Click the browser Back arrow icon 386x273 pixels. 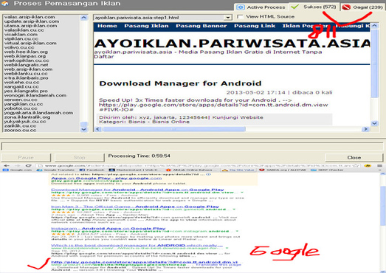tap(7, 166)
